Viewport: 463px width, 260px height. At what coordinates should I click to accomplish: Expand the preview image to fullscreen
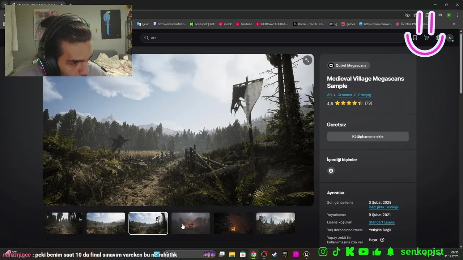click(307, 60)
